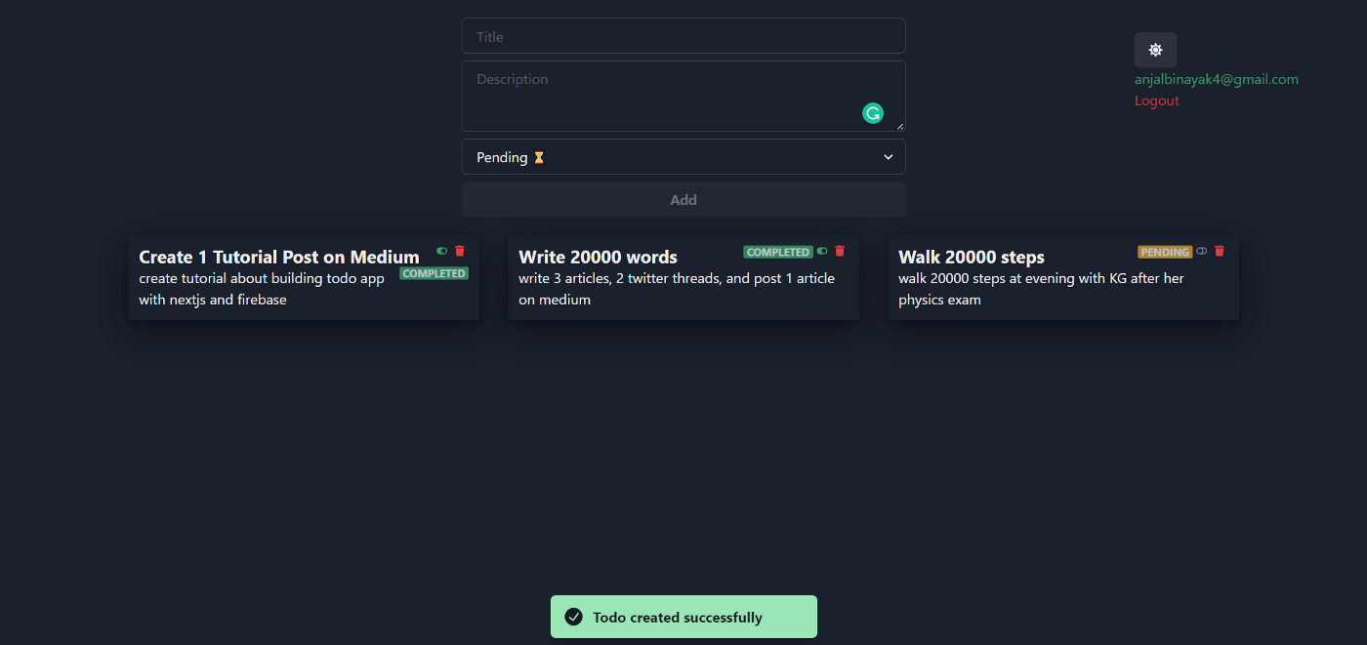Delete the 'Walk 20000 steps' todo
The width and height of the screenshot is (1367, 645).
pos(1219,251)
